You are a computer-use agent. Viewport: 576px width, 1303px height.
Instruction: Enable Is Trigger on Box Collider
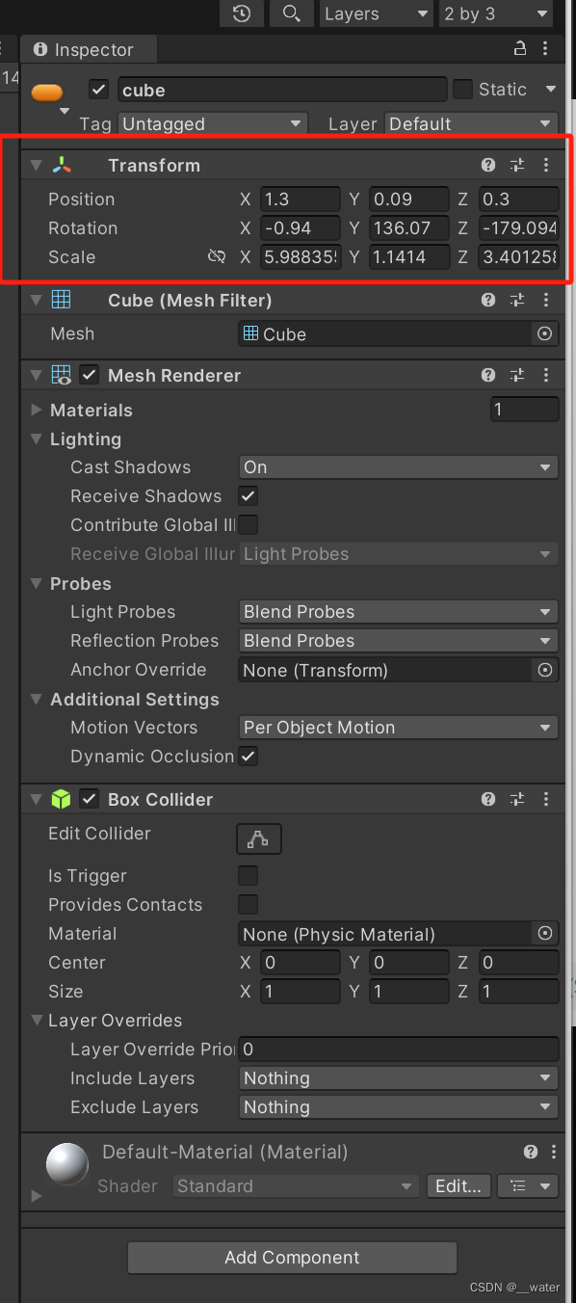(x=248, y=875)
